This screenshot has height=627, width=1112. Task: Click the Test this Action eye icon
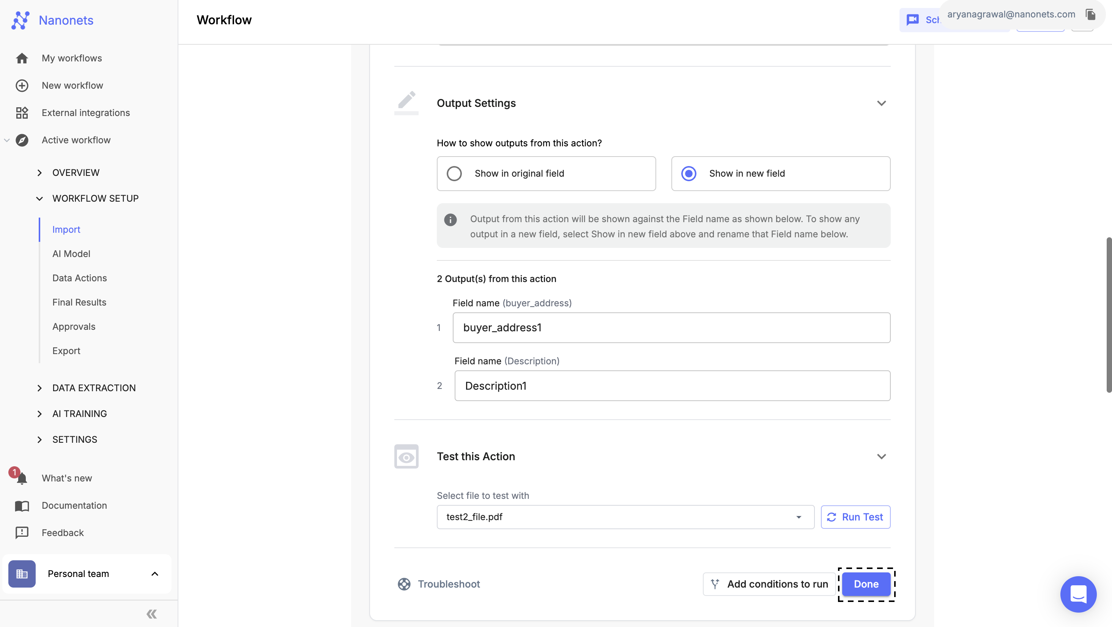click(406, 457)
